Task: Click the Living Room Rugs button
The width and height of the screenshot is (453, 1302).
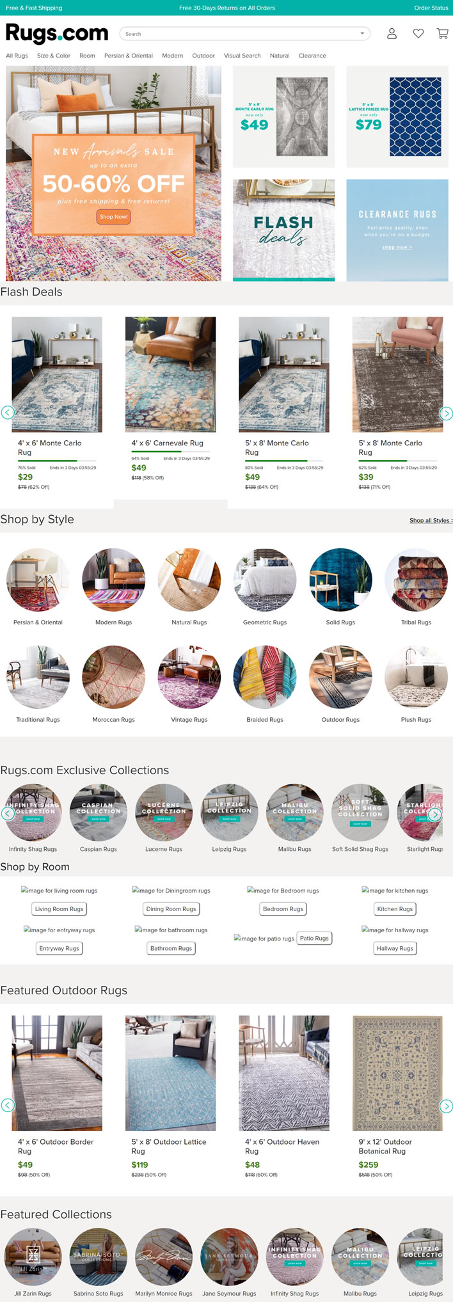Action: 59,909
